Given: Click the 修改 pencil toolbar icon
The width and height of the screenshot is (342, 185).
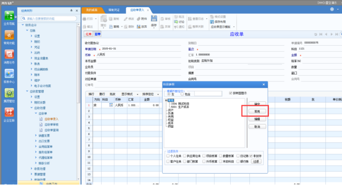Looking at the screenshot, I should point(126,19).
